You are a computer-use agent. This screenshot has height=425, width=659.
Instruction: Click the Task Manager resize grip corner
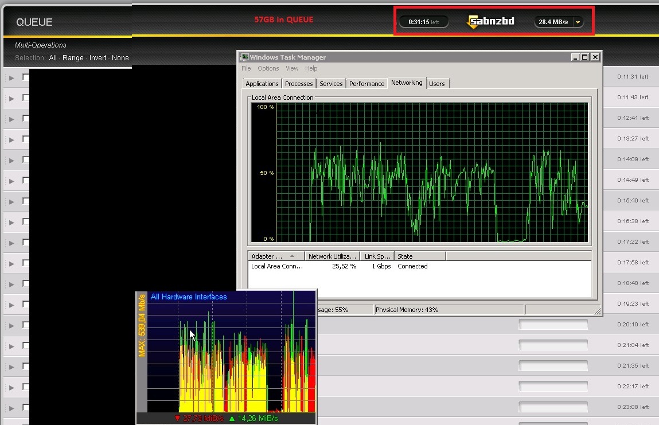597,311
